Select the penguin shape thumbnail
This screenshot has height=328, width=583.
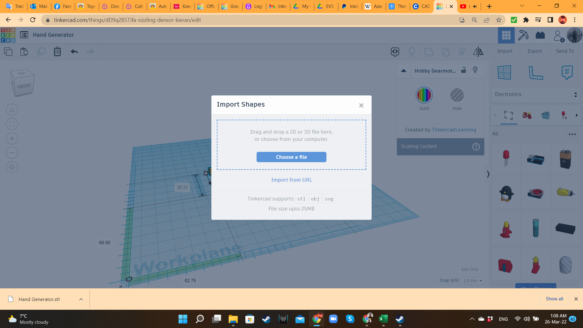click(506, 193)
